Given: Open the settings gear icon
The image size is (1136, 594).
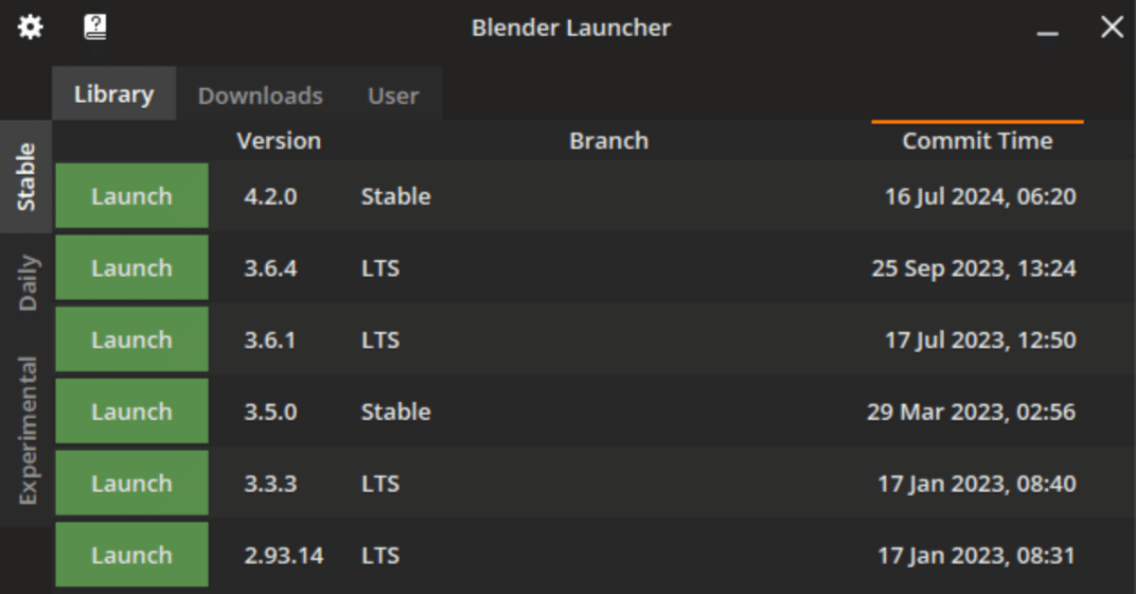Looking at the screenshot, I should (29, 26).
